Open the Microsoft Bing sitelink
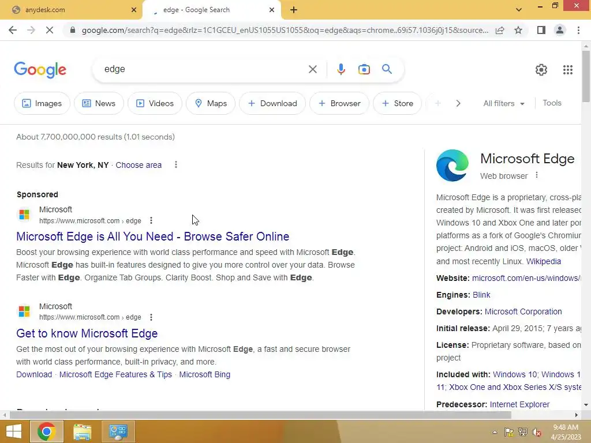 [205, 374]
